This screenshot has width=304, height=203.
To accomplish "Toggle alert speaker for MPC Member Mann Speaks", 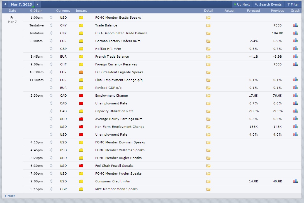I will 51,189.
